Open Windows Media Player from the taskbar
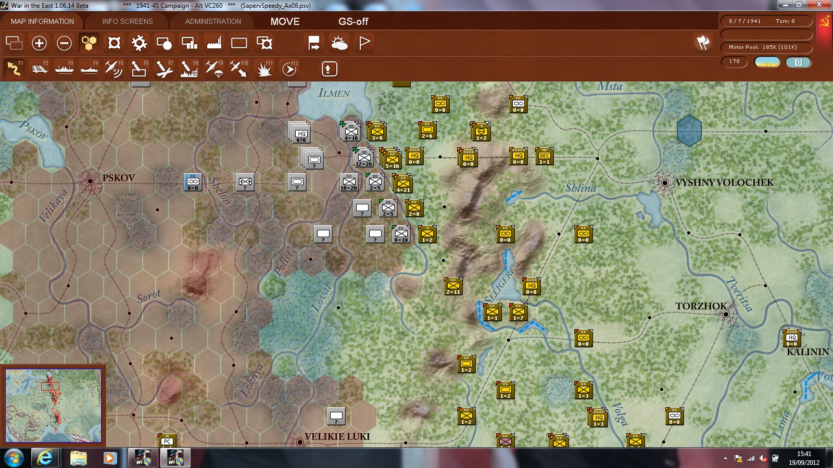 tap(110, 458)
